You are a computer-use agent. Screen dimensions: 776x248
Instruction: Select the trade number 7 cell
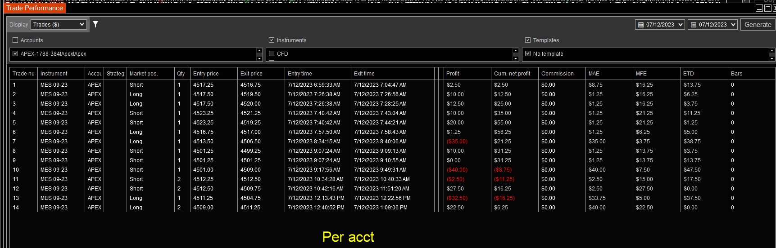coord(23,142)
